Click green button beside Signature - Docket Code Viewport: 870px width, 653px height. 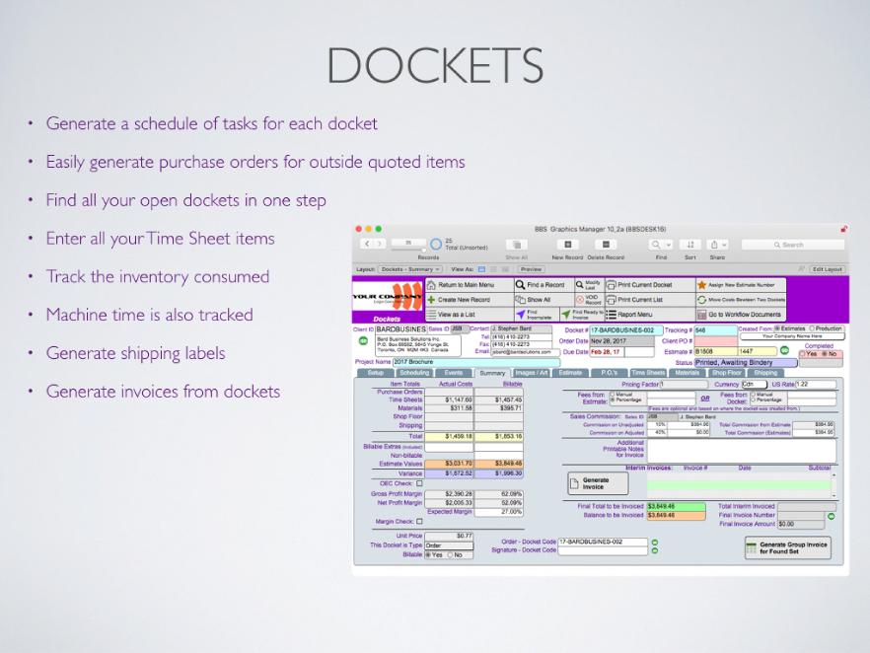[x=655, y=550]
